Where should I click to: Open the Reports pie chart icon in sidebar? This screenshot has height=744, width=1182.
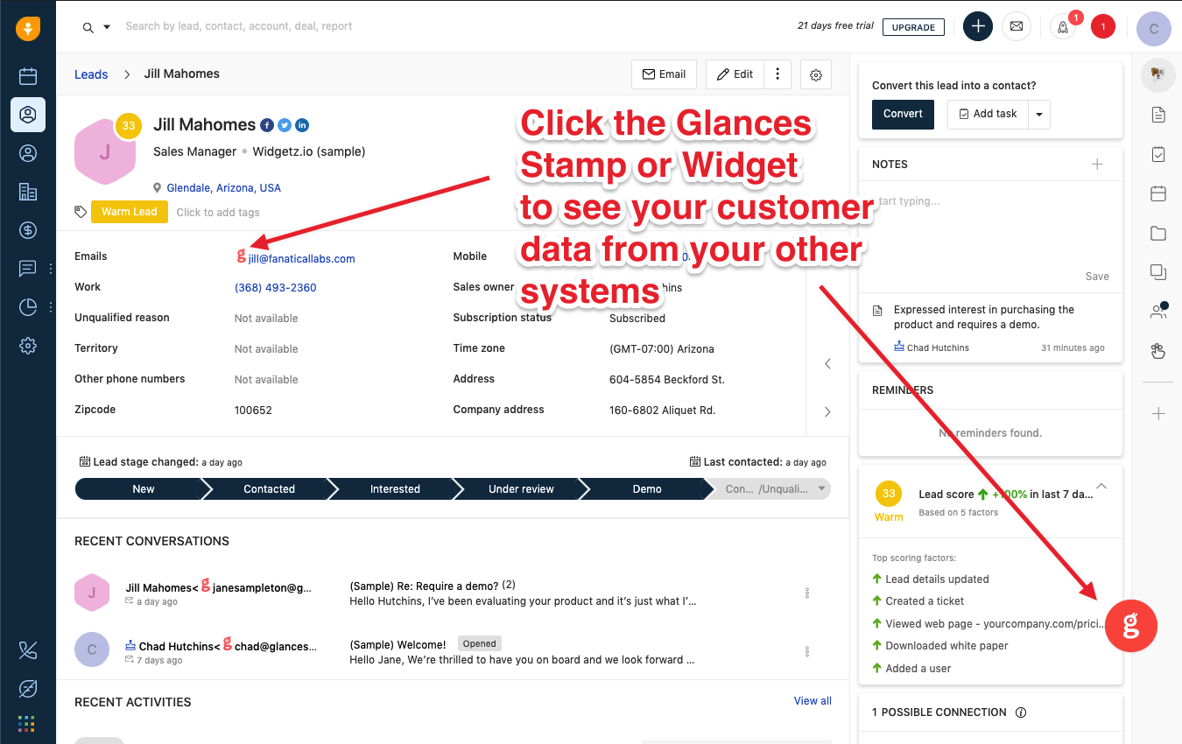pyautogui.click(x=28, y=307)
